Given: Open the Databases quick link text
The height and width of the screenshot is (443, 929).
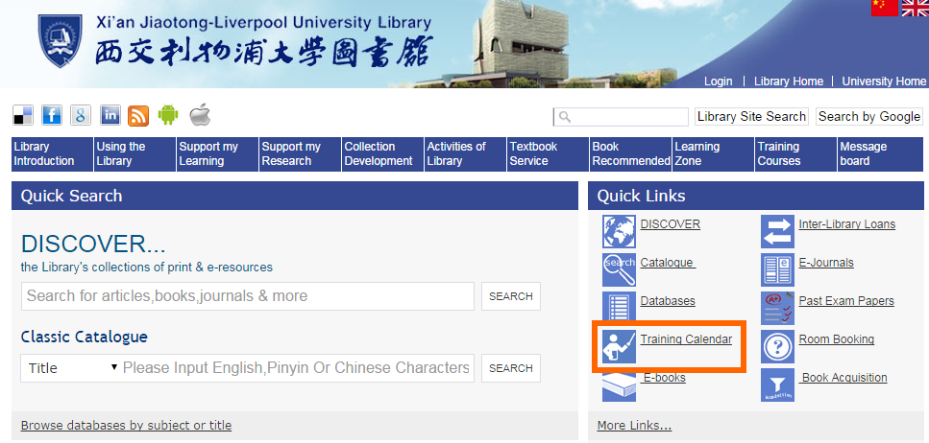Looking at the screenshot, I should point(668,301).
